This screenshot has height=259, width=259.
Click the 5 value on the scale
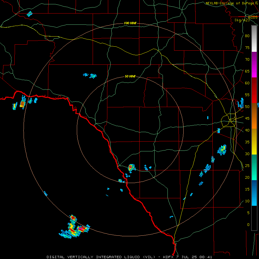(x=248, y=213)
